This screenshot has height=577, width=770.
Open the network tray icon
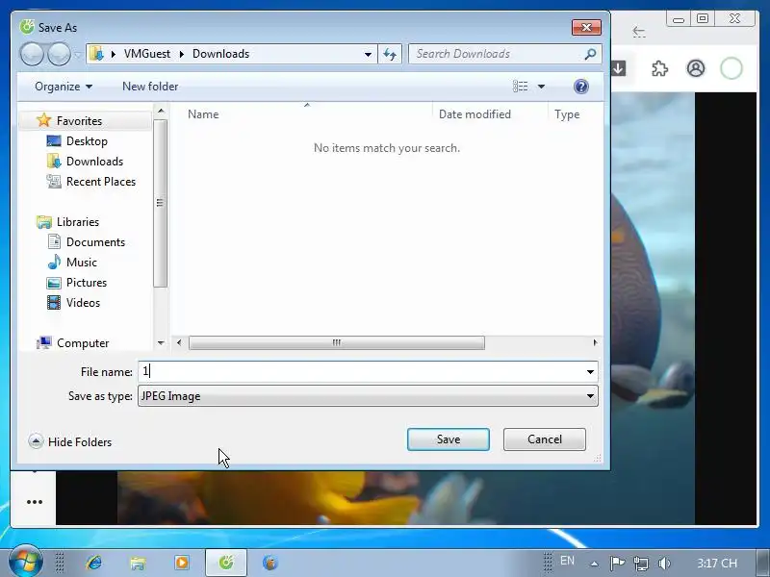tap(640, 563)
